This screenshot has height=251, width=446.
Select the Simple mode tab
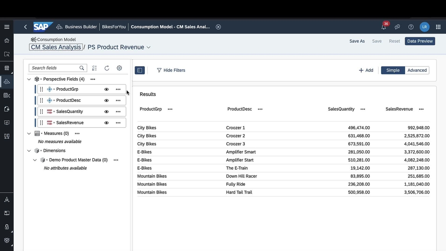click(393, 70)
